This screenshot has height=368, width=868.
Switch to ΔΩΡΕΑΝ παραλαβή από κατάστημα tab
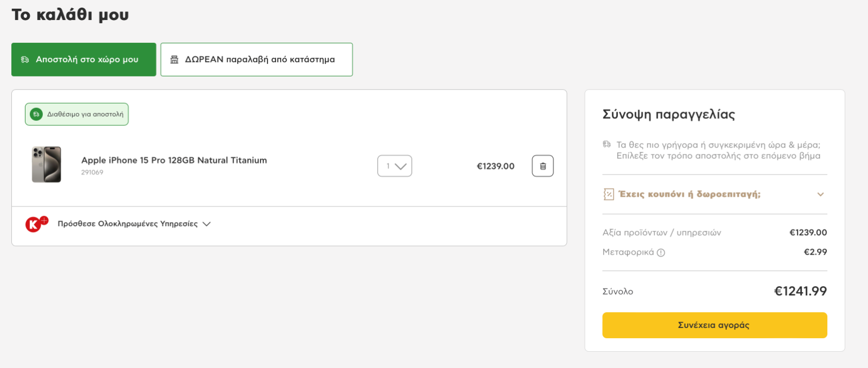coord(257,60)
